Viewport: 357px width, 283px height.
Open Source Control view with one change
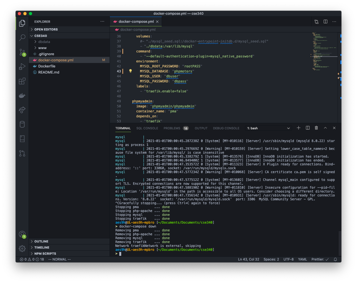point(22,52)
